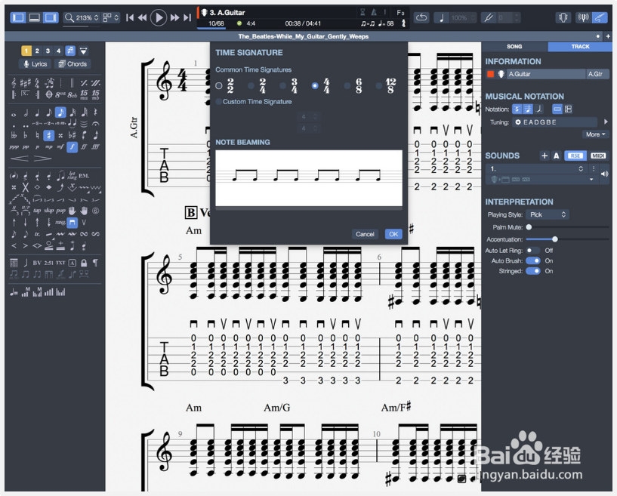Screen dimensions: 617x496
Task: Open the Chords panel
Action: coord(72,63)
